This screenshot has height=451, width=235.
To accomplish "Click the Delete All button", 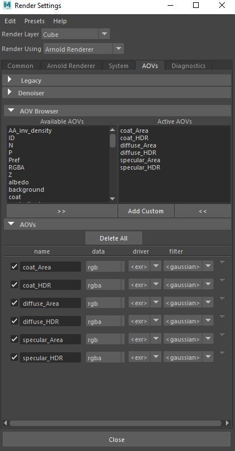I will pos(114,238).
